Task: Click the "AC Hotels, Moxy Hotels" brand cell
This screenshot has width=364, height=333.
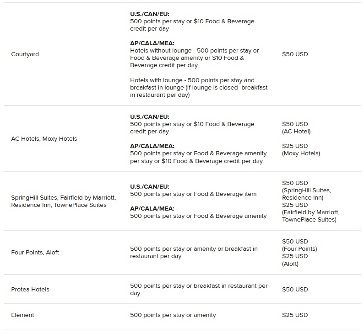Action: pyautogui.click(x=44, y=139)
